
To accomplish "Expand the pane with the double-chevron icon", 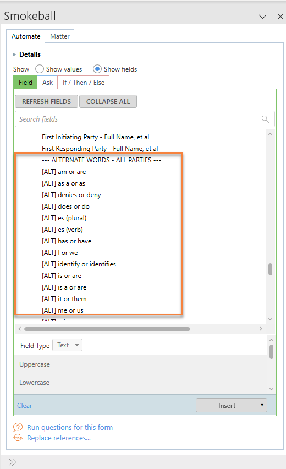I will [12, 462].
